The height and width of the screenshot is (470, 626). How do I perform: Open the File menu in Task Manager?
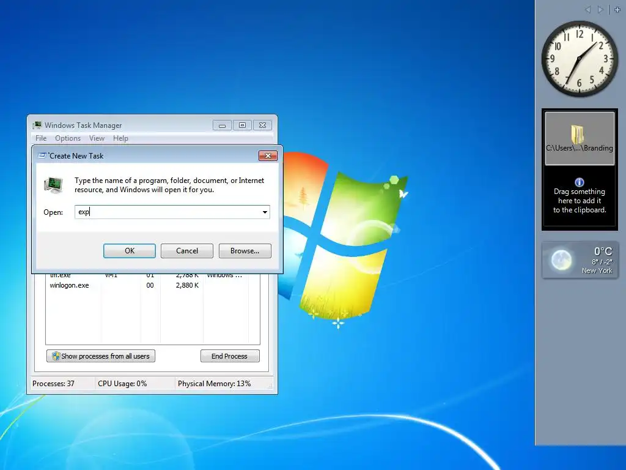41,138
